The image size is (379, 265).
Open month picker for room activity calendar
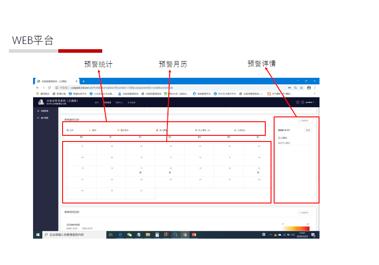coord(305,213)
